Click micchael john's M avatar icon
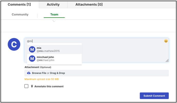 coord(32,59)
